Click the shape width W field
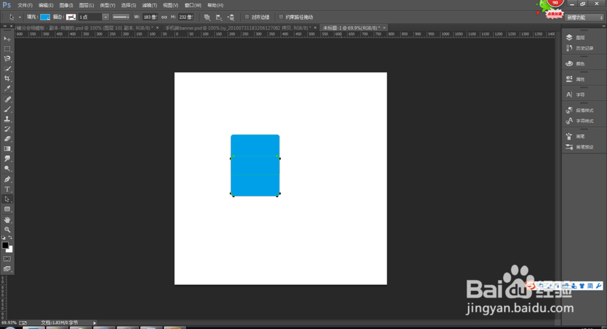607x329 pixels. click(x=150, y=17)
